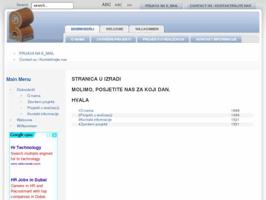
Task: Open the KONTAKT INFORMACIJE tab
Action: pyautogui.click(x=216, y=39)
